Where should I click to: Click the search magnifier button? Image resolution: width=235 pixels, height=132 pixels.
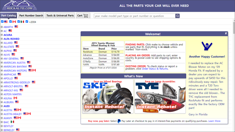click(x=177, y=16)
